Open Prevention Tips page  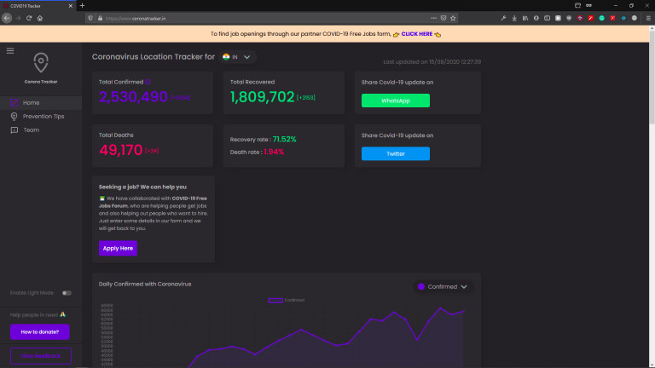pyautogui.click(x=41, y=117)
